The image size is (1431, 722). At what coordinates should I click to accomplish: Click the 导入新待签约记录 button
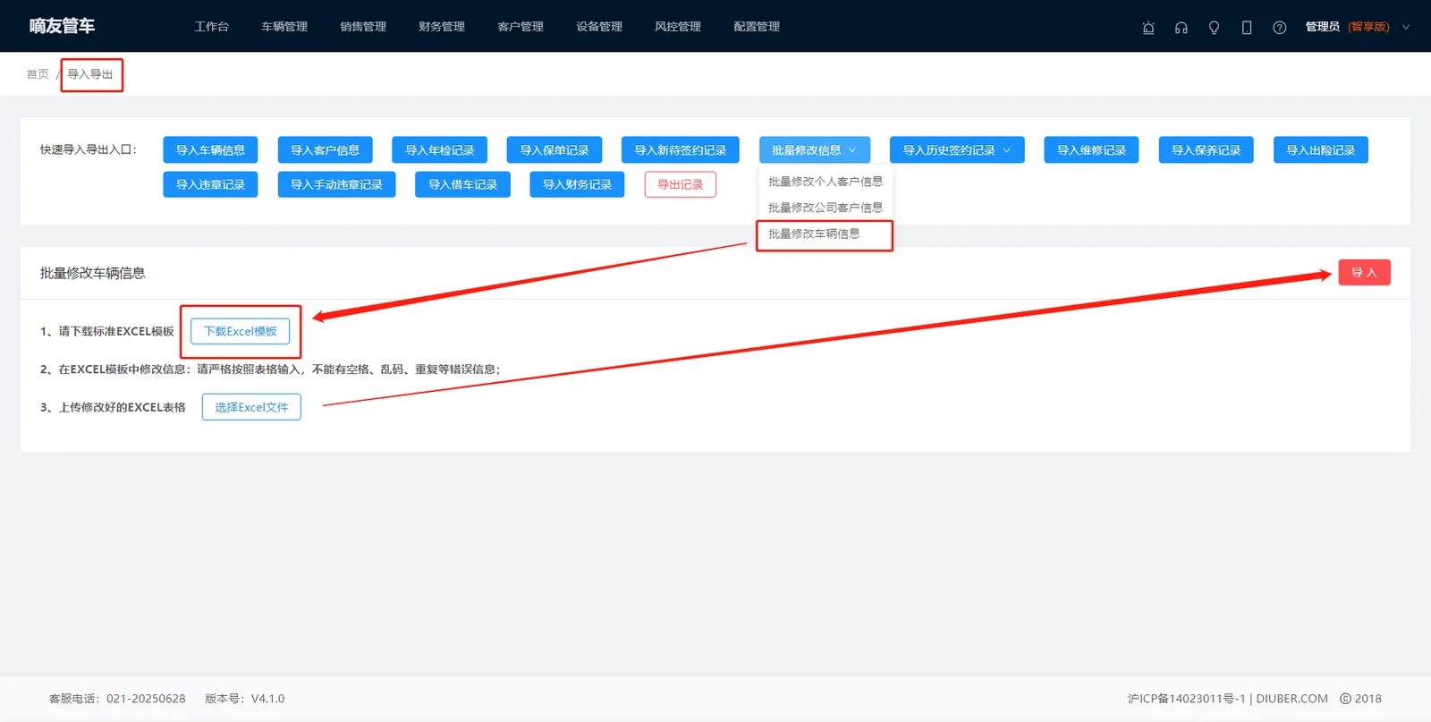click(681, 150)
